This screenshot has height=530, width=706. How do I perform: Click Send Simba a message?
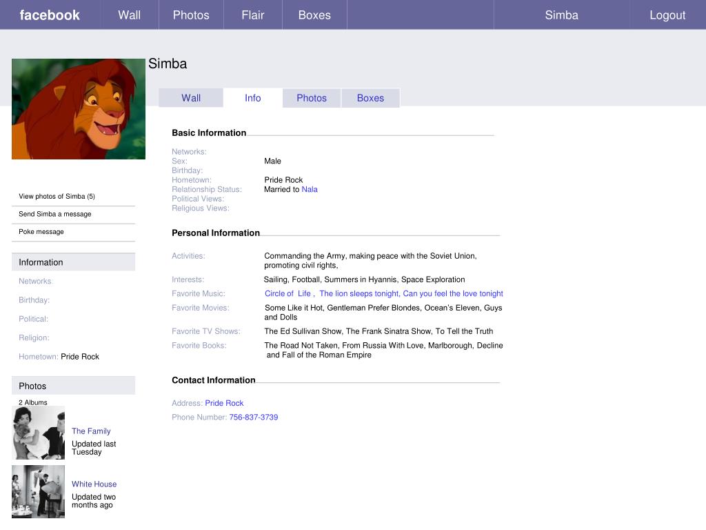(x=55, y=214)
